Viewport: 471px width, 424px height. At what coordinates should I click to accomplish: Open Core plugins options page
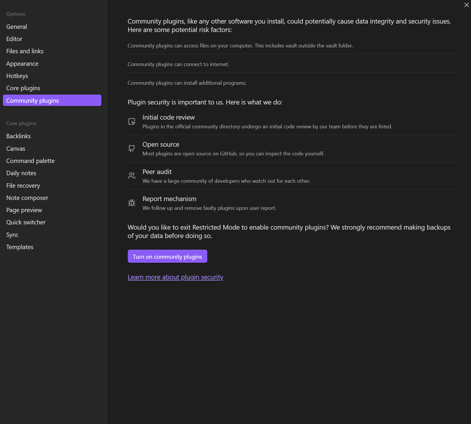[x=23, y=88]
